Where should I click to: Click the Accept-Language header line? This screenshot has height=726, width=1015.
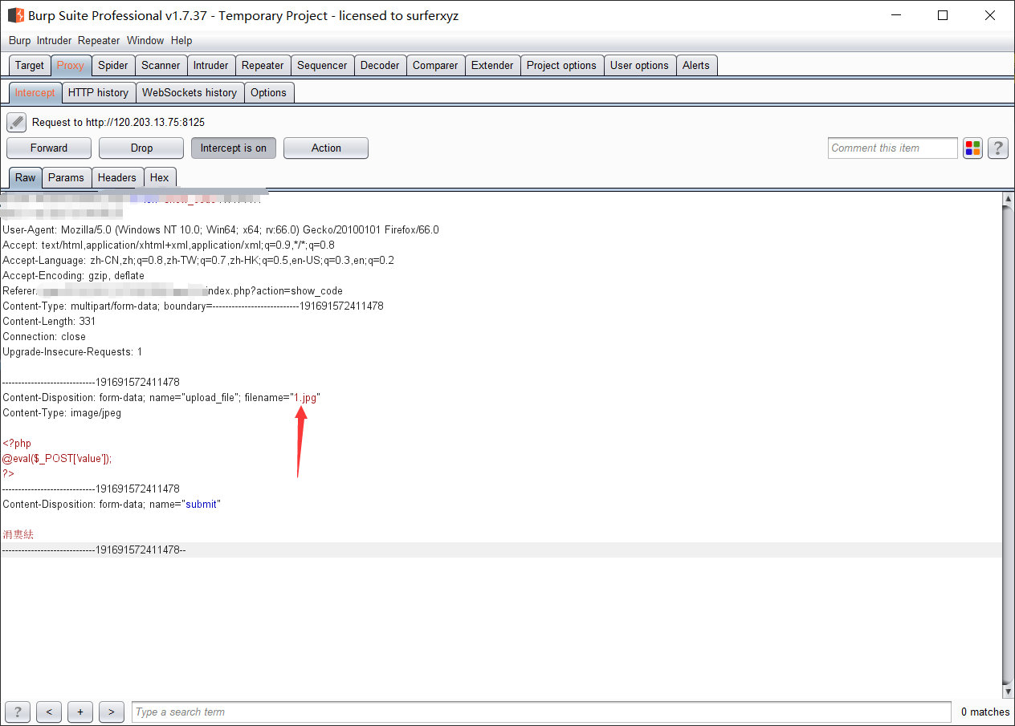[x=198, y=261]
